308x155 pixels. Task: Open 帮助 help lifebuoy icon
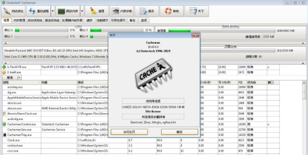point(168,11)
